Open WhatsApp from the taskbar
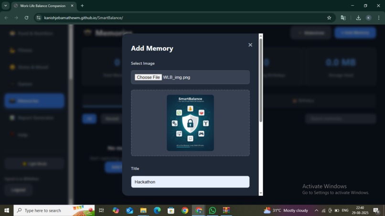The image size is (385, 216). [213, 210]
